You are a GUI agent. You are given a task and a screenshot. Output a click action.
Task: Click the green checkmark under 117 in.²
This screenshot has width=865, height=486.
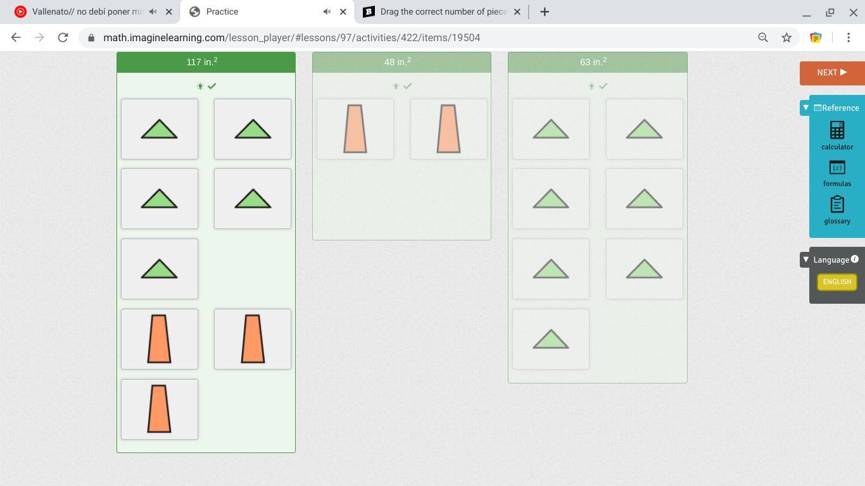point(212,86)
